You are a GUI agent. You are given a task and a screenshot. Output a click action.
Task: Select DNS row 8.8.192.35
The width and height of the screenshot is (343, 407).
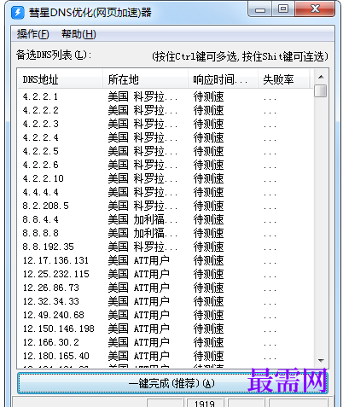(x=165, y=247)
